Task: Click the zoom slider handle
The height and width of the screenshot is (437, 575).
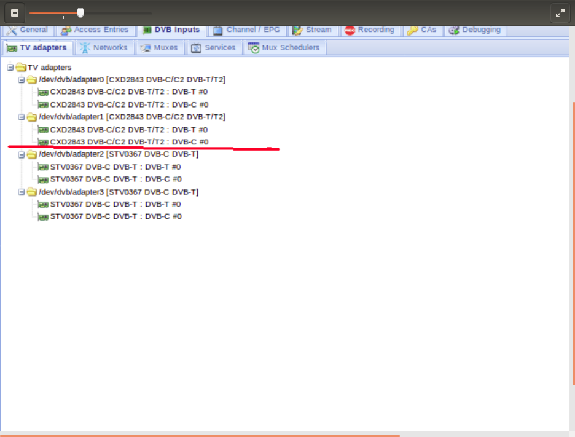Action: (x=80, y=13)
